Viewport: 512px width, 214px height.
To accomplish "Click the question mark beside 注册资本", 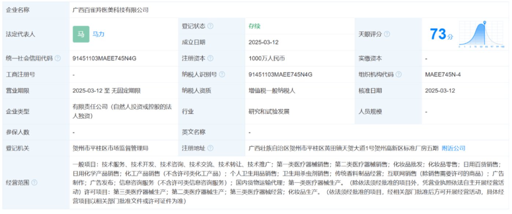I will [x=210, y=58].
